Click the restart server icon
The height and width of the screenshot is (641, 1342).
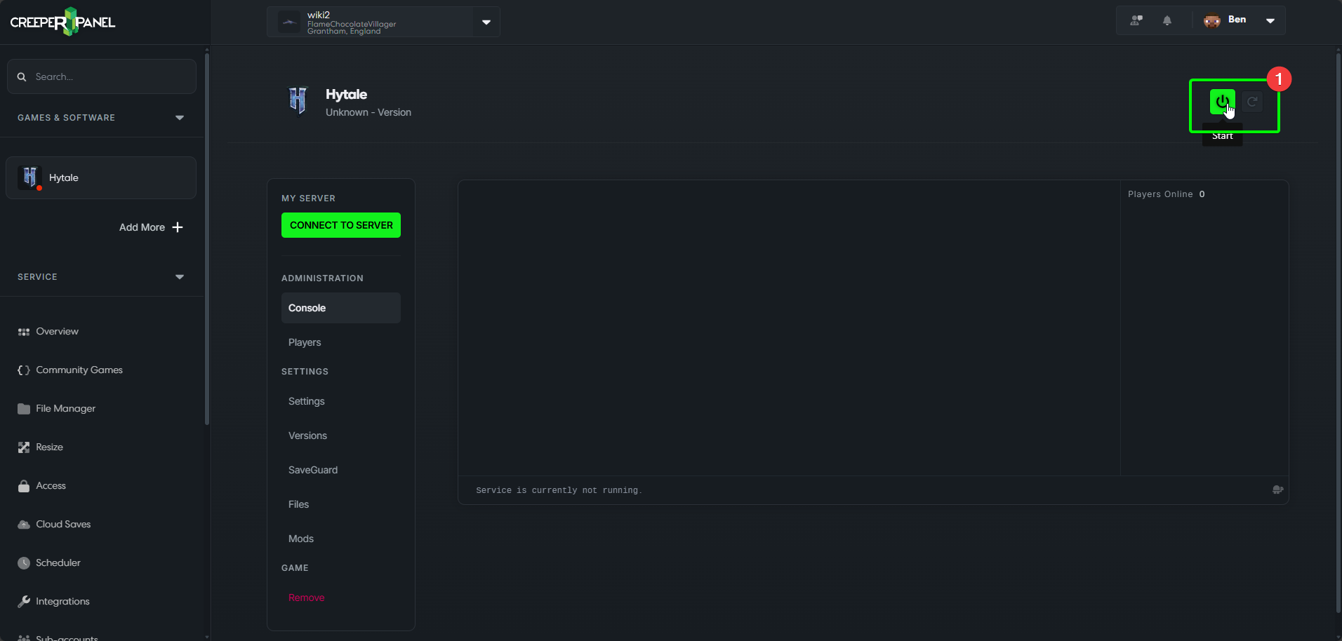[x=1252, y=102]
